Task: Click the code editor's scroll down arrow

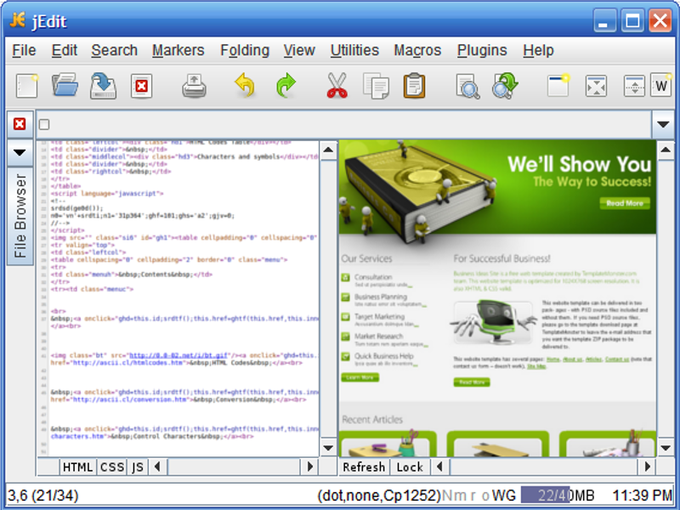Action: tap(328, 448)
